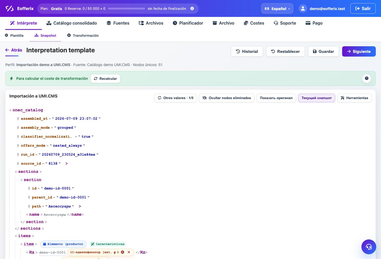Open the help question-mark icon
Screen dimensions: 381x259
pos(366,78)
